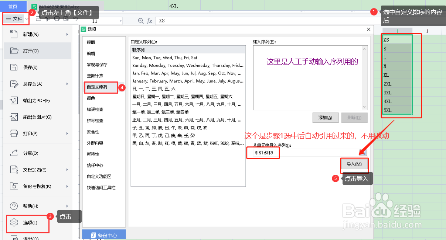Click the 备份与恢复 icon

[x=14, y=186]
